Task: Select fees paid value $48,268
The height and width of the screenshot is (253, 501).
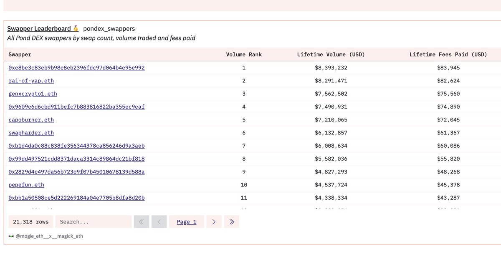Action: click(x=448, y=171)
